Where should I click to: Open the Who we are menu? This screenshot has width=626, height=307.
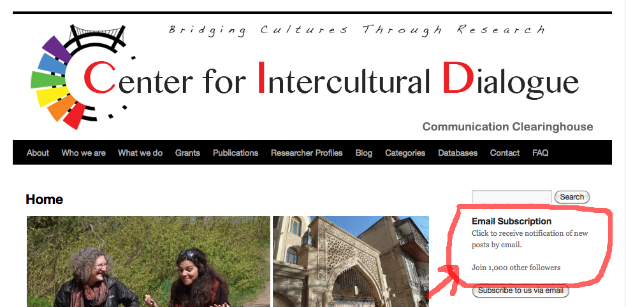pos(84,153)
